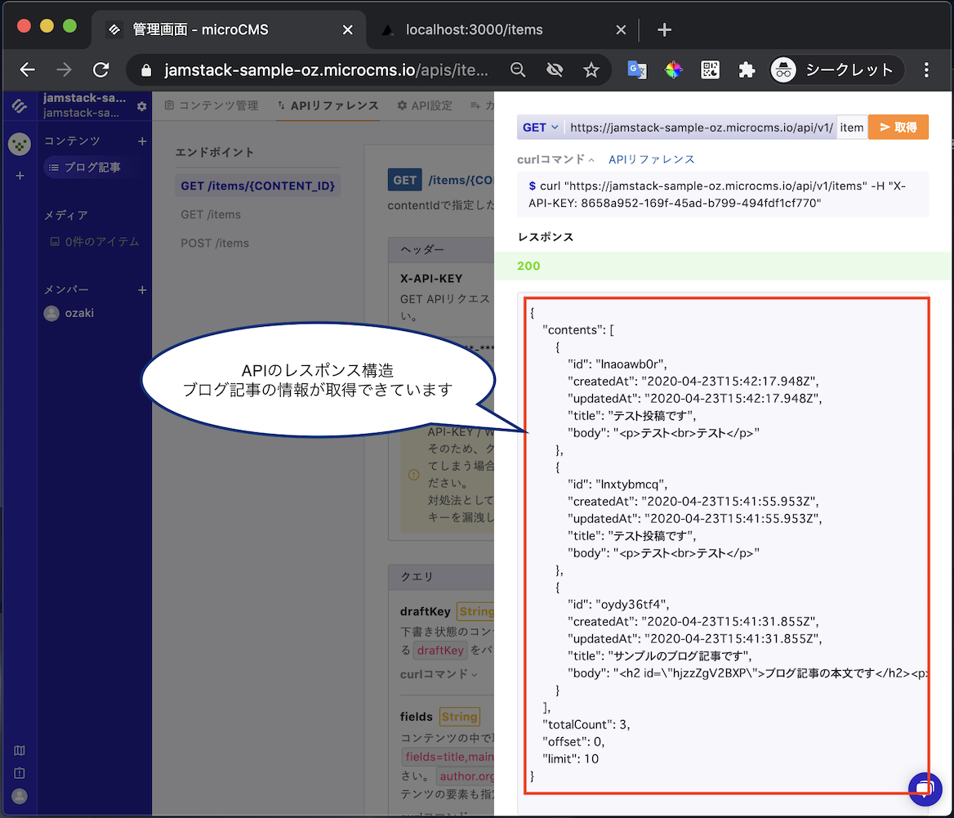The image size is (954, 818).
Task: Add new content with plus icon
Action: point(142,141)
